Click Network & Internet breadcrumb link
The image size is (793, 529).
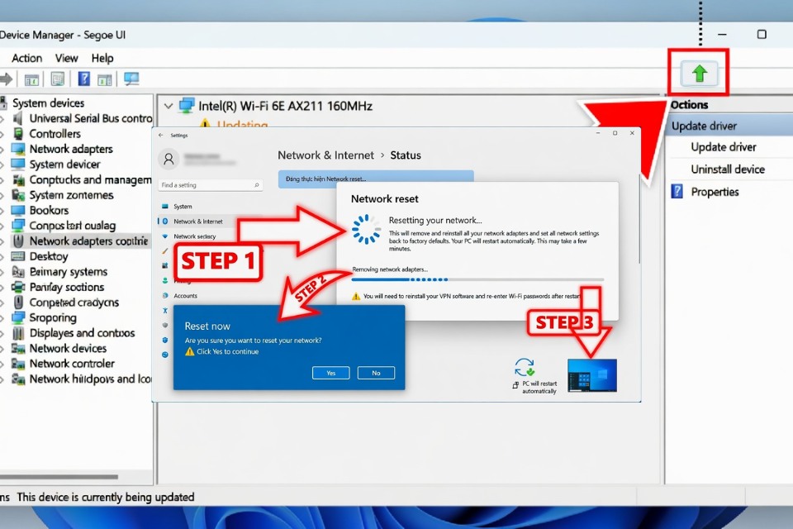325,155
